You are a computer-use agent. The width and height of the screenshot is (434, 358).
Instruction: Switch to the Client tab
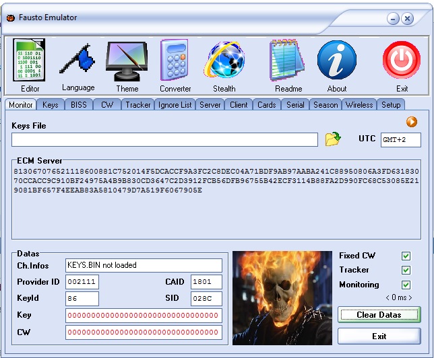tap(239, 105)
